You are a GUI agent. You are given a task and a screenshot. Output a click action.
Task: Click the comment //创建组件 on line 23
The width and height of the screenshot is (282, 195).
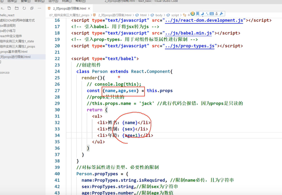click(x=89, y=65)
